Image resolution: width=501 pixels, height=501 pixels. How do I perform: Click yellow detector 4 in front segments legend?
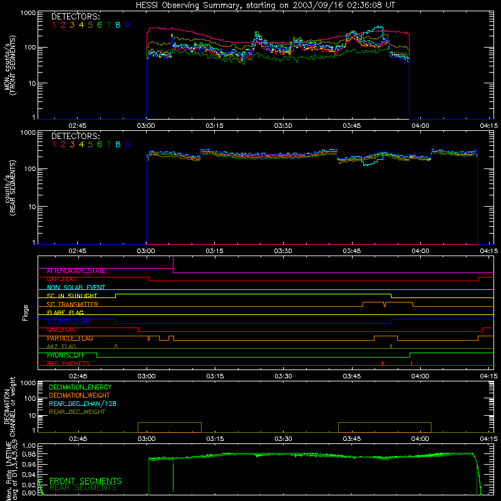81,25
